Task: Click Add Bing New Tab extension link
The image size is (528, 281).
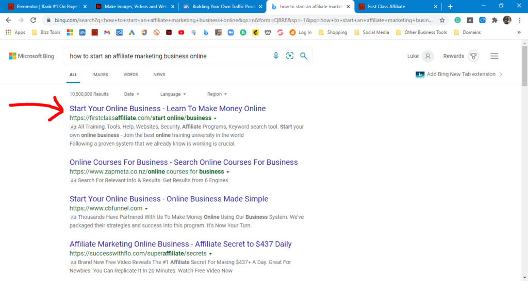Action: [x=458, y=74]
